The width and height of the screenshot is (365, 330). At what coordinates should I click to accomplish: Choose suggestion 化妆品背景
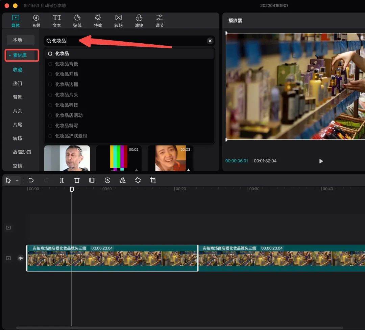(x=129, y=64)
